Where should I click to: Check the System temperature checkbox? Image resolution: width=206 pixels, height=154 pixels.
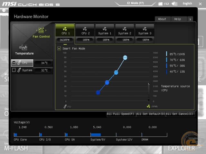click(x=14, y=70)
